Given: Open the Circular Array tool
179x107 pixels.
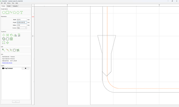Looking at the screenshot, I should click(x=8, y=43).
